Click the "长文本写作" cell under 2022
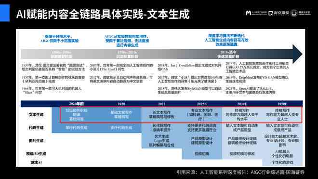The image size is (318, 179). (x=161, y=115)
